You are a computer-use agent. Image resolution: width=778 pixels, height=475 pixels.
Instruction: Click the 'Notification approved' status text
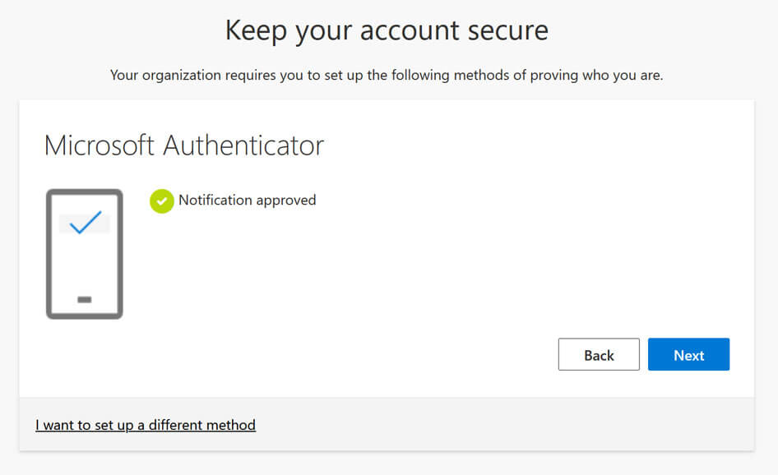pyautogui.click(x=247, y=201)
